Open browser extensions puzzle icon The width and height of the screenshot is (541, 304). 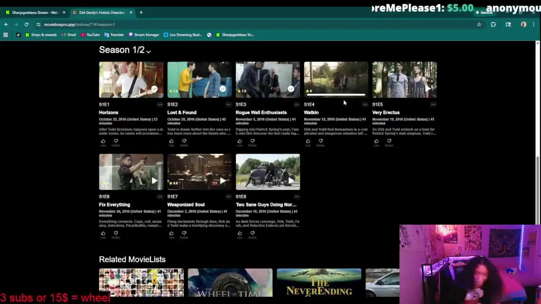tap(493, 24)
